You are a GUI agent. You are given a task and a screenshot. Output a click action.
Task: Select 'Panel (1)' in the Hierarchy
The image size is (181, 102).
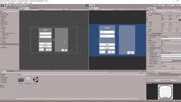(3, 41)
